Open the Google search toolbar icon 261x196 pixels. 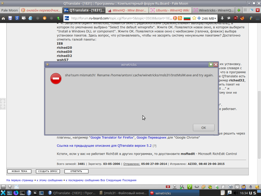[x=17, y=18]
